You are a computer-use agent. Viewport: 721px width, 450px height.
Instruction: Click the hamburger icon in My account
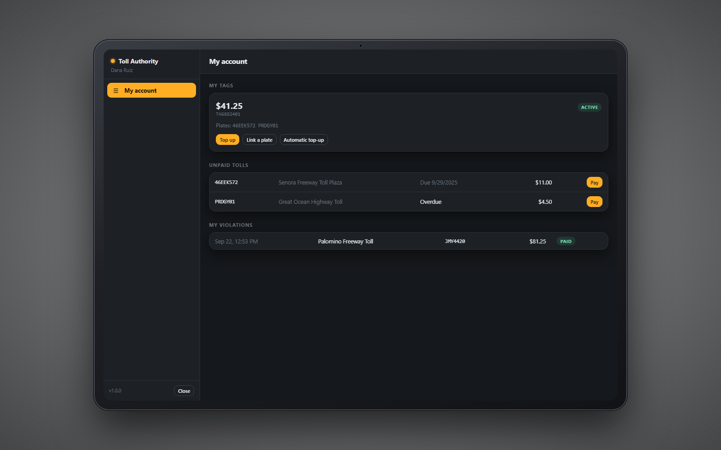tap(116, 90)
